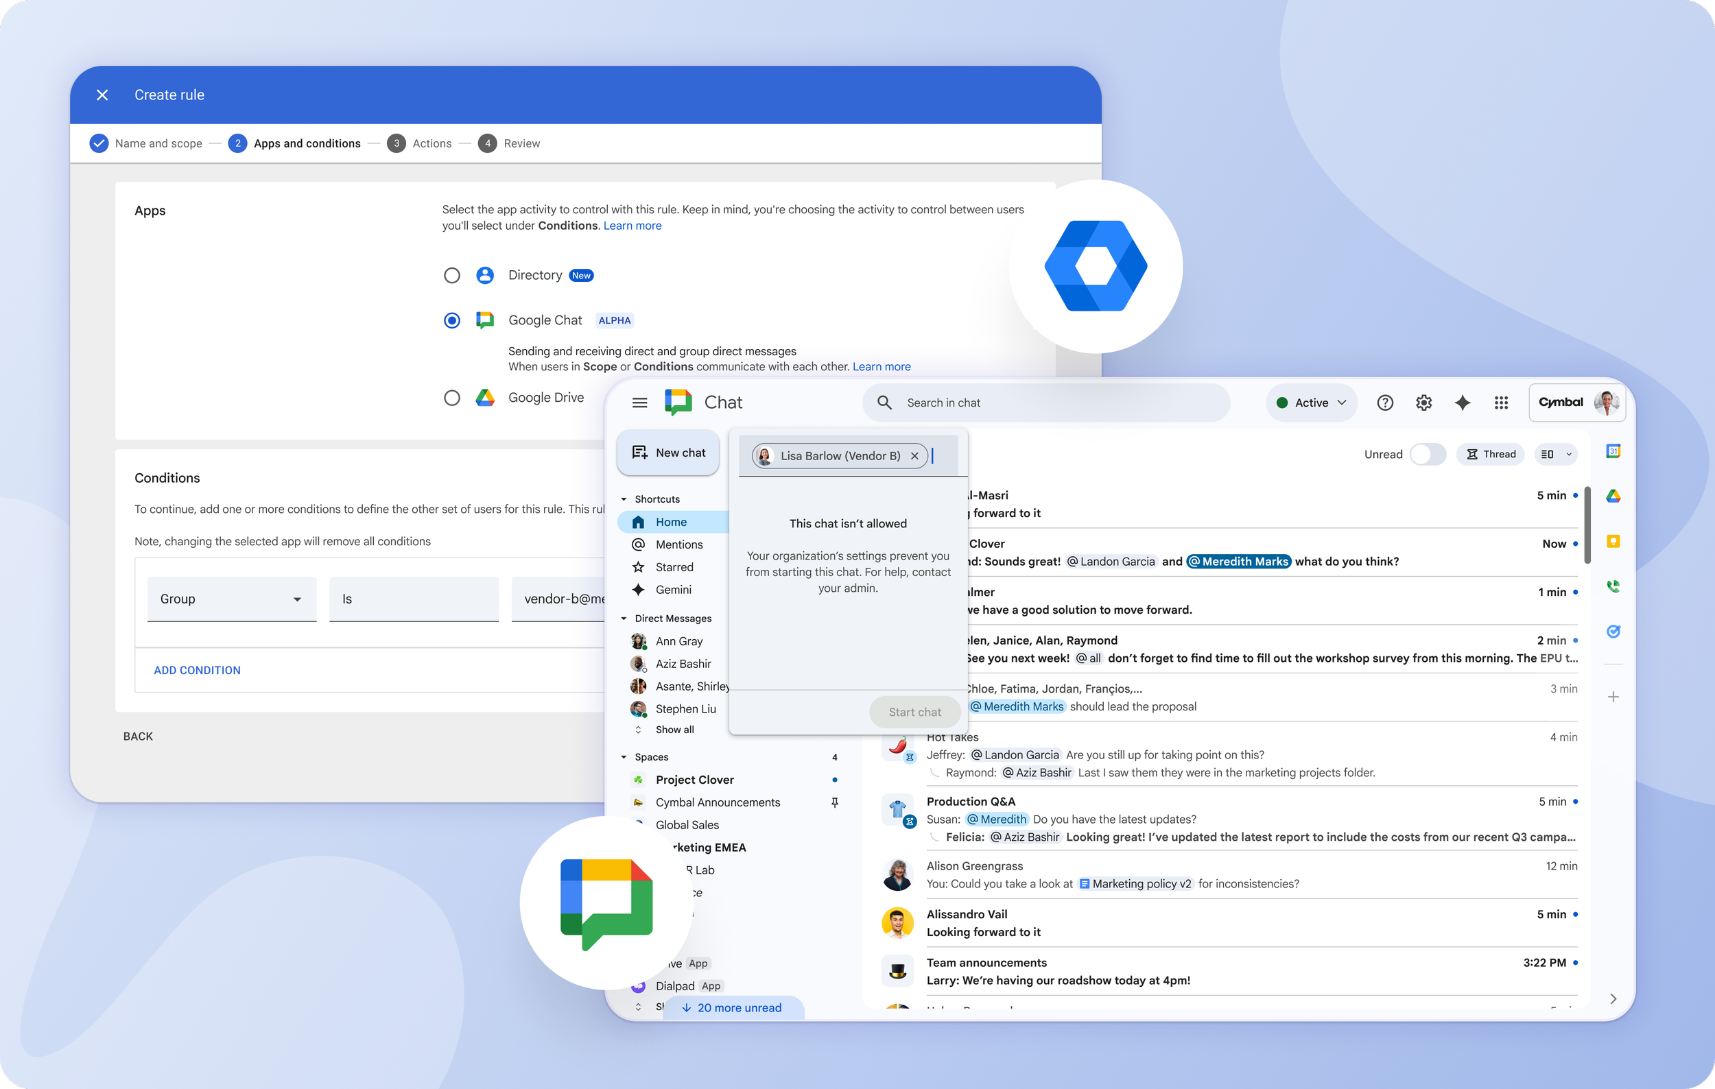
Task: Expand the Group condition dropdown
Action: [x=231, y=599]
